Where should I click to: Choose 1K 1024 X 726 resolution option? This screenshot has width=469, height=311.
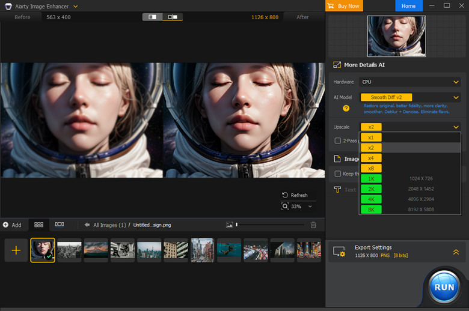410,178
